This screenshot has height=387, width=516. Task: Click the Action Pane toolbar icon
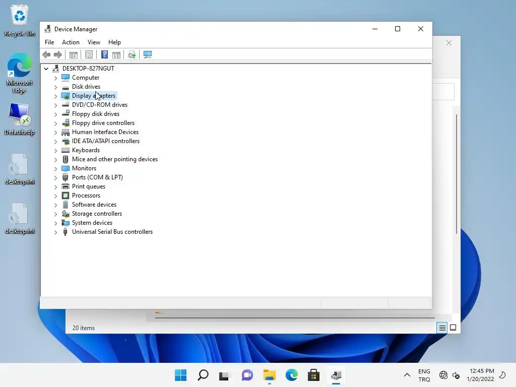tap(116, 54)
